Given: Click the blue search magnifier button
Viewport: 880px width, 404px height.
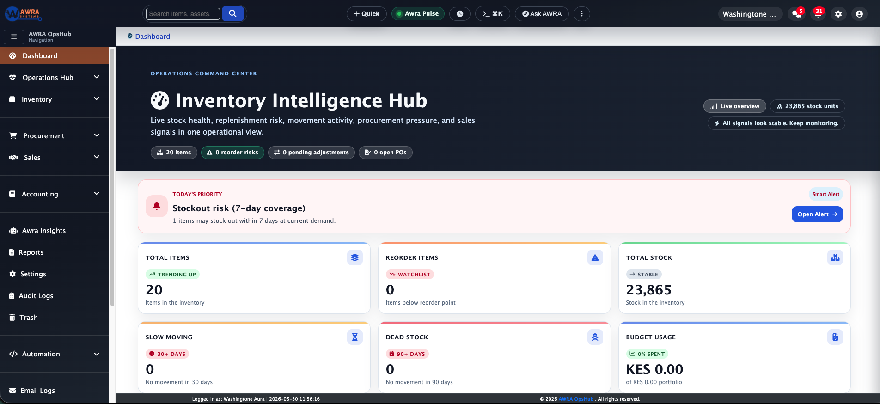Looking at the screenshot, I should coord(232,14).
